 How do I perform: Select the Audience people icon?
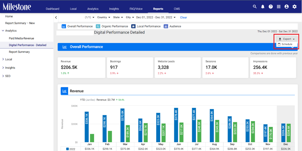[x=166, y=26]
